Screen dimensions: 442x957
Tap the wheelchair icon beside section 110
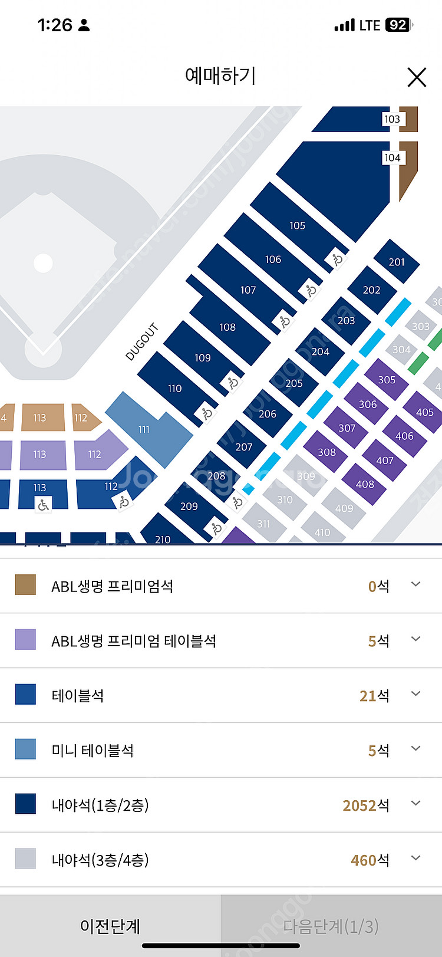pos(207,414)
